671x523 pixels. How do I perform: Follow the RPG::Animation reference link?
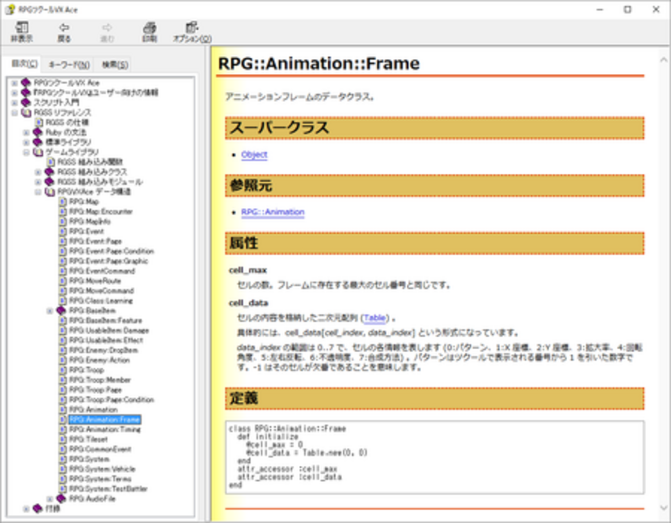tap(273, 212)
